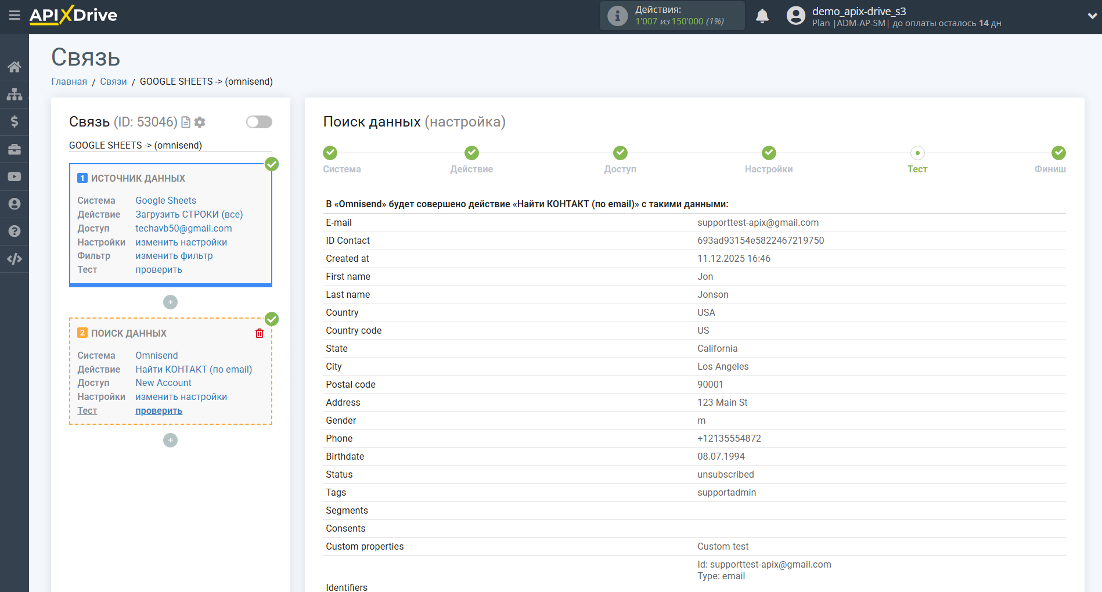Click the Связи breadcrumb link
Image resolution: width=1102 pixels, height=592 pixels.
pos(113,81)
